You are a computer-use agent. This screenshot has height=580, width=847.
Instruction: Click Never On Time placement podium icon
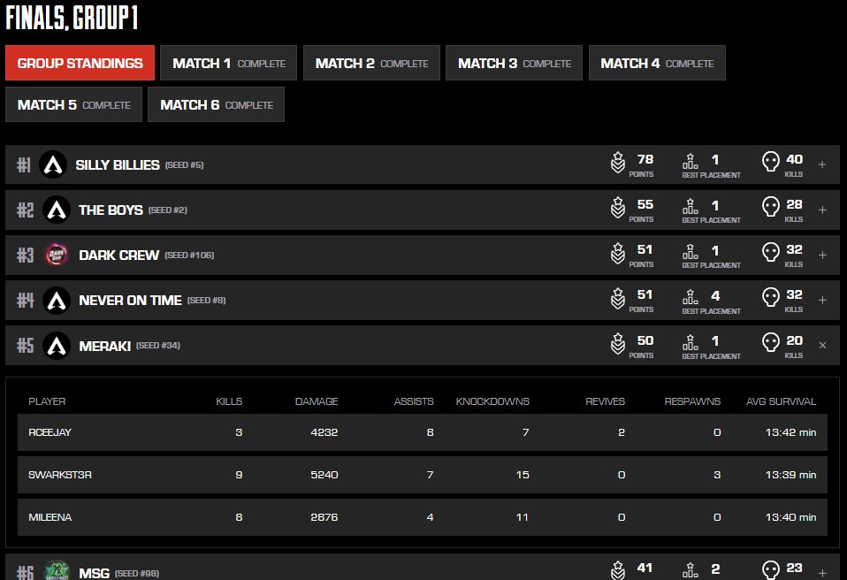(x=691, y=296)
